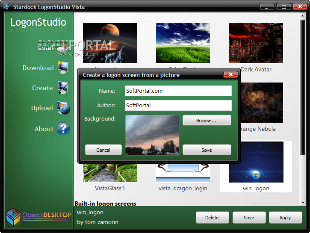Select the Upload globe icon

click(63, 108)
